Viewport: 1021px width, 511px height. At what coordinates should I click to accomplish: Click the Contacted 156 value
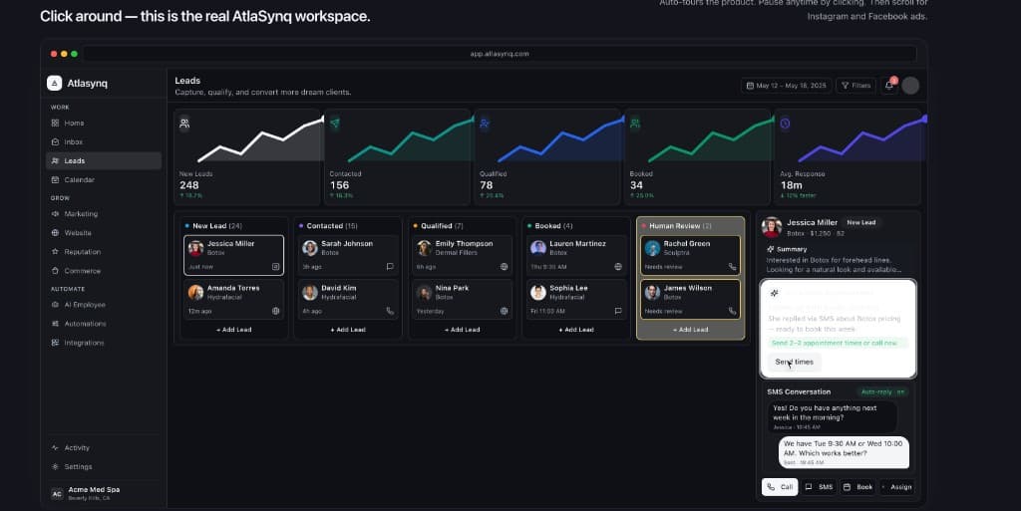click(x=339, y=185)
